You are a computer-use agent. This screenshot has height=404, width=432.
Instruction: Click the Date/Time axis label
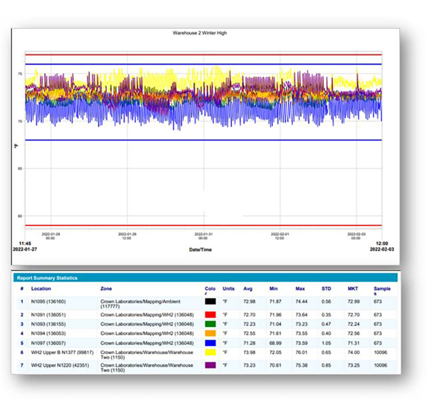click(x=200, y=250)
